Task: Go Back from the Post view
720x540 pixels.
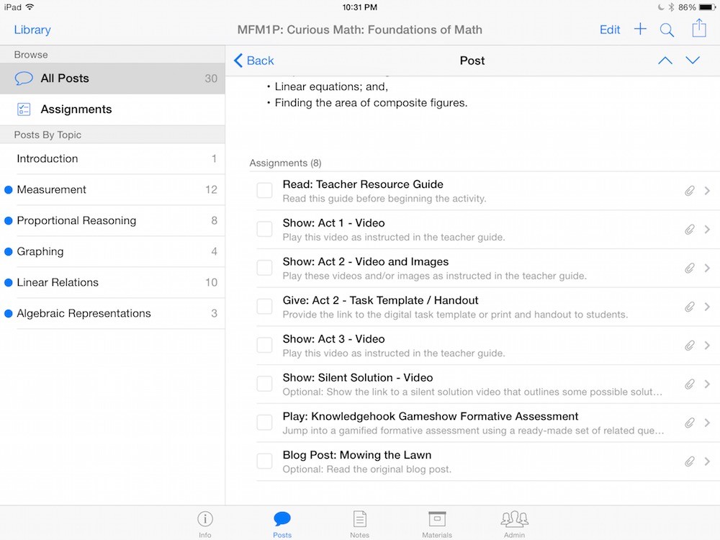Action: (x=253, y=60)
